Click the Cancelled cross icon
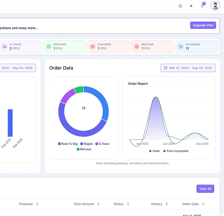 [93, 46]
